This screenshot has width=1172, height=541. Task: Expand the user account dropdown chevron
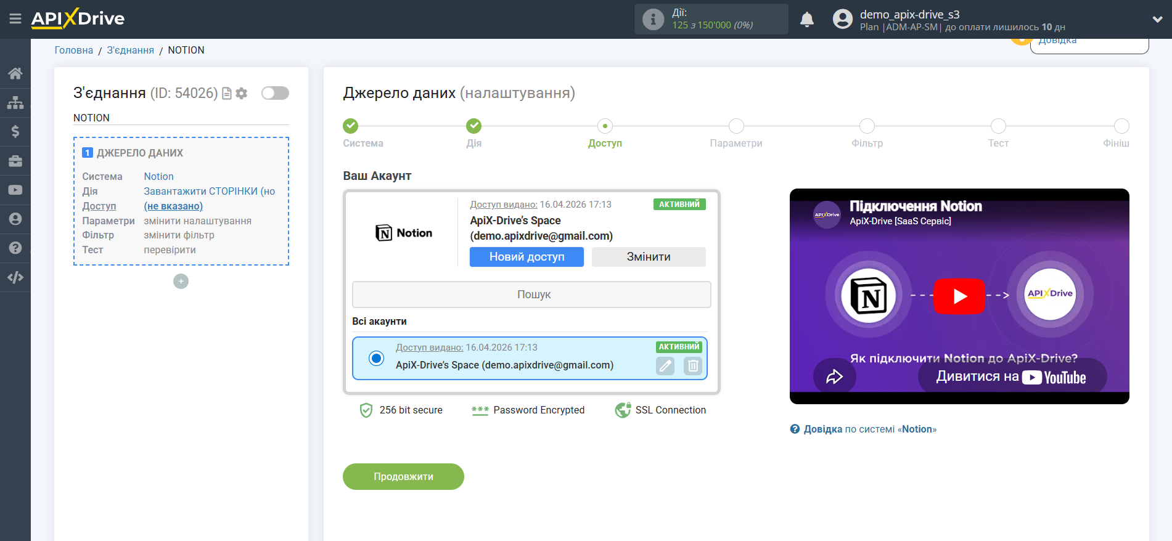(1157, 19)
